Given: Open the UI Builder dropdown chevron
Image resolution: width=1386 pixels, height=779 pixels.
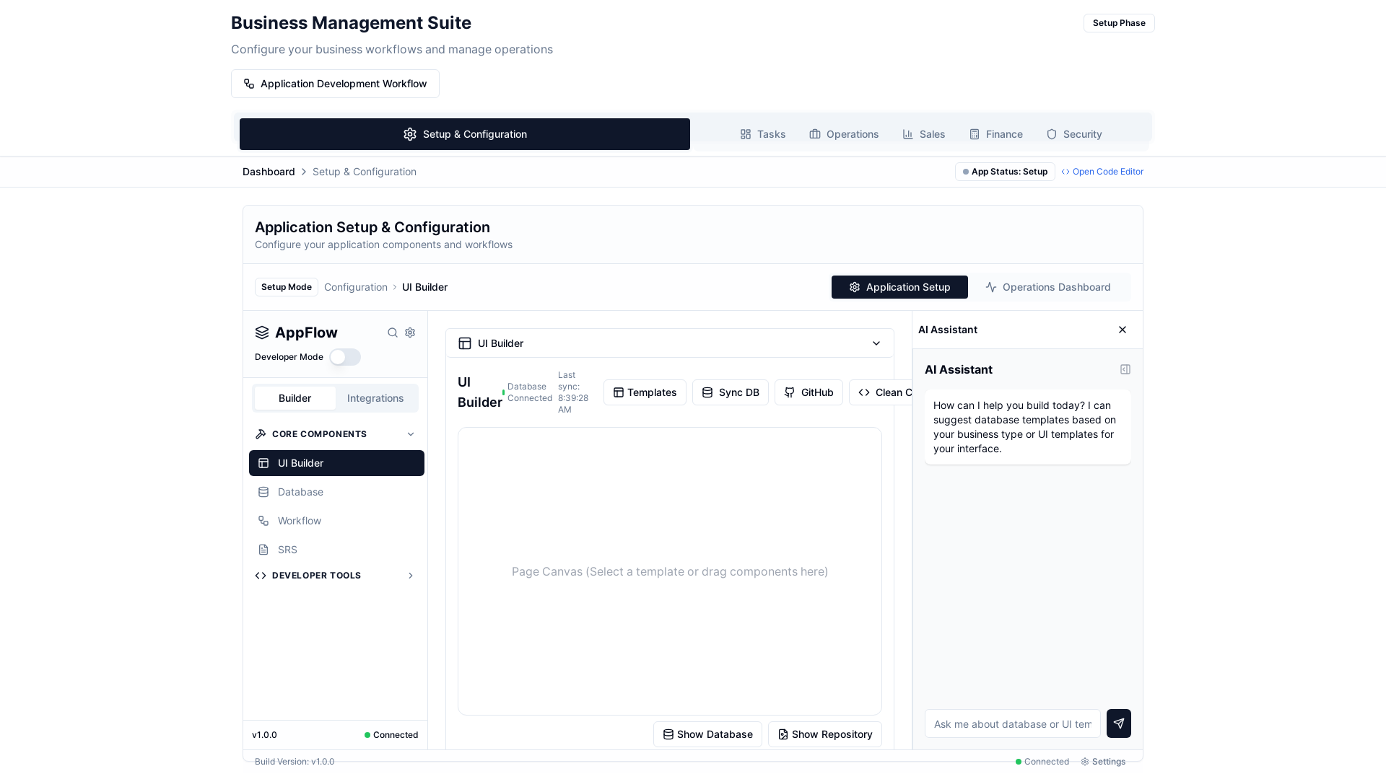Looking at the screenshot, I should pos(876,343).
